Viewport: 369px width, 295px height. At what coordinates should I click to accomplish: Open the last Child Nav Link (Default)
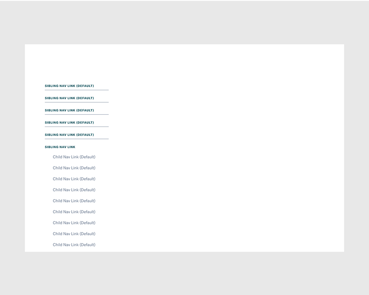pyautogui.click(x=74, y=245)
